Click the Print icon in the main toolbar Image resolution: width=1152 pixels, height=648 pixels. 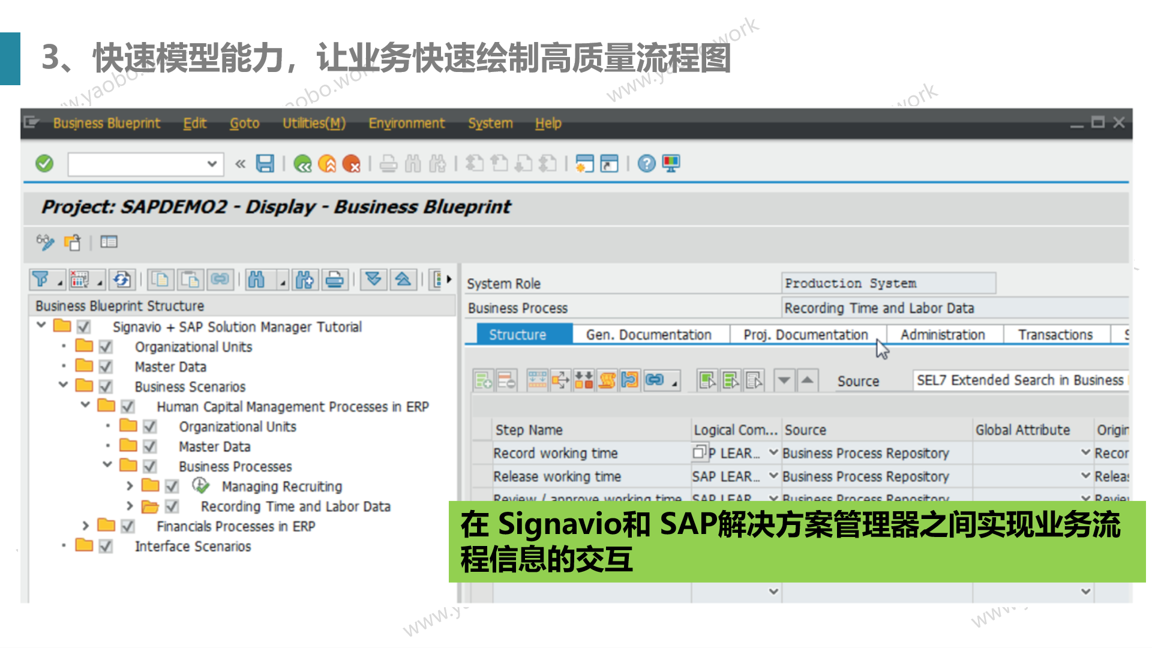[388, 163]
